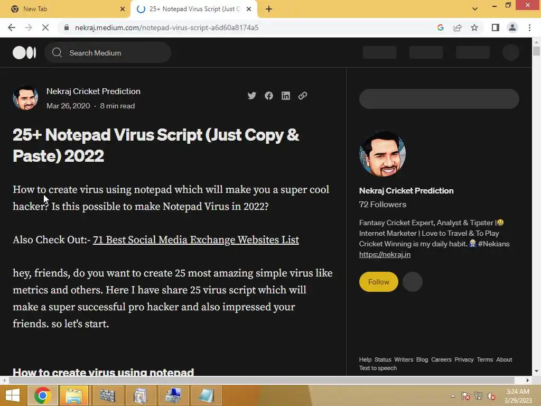Open the Text to speech link
The width and height of the screenshot is (541, 406).
tap(378, 368)
